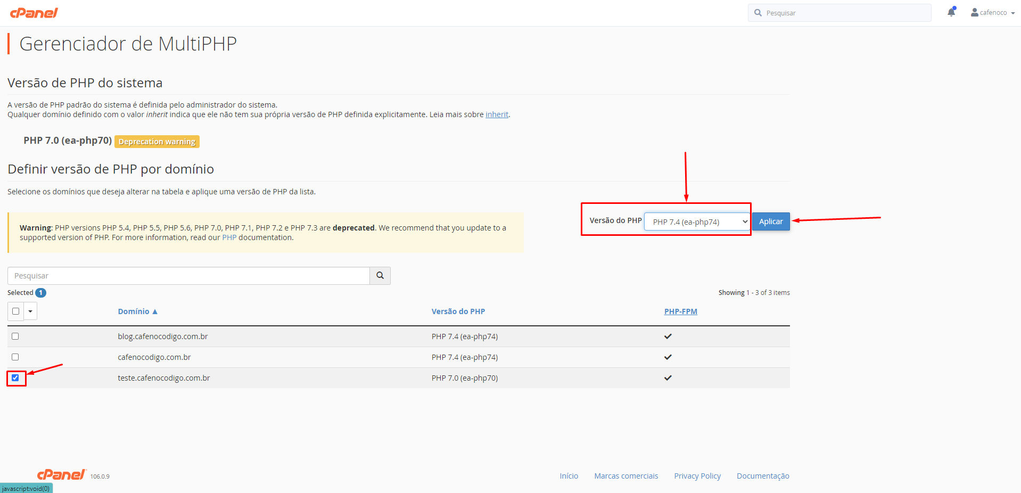Screen dimensions: 1021x493
Task: Open the Privacy Policy footer link
Action: pyautogui.click(x=697, y=476)
